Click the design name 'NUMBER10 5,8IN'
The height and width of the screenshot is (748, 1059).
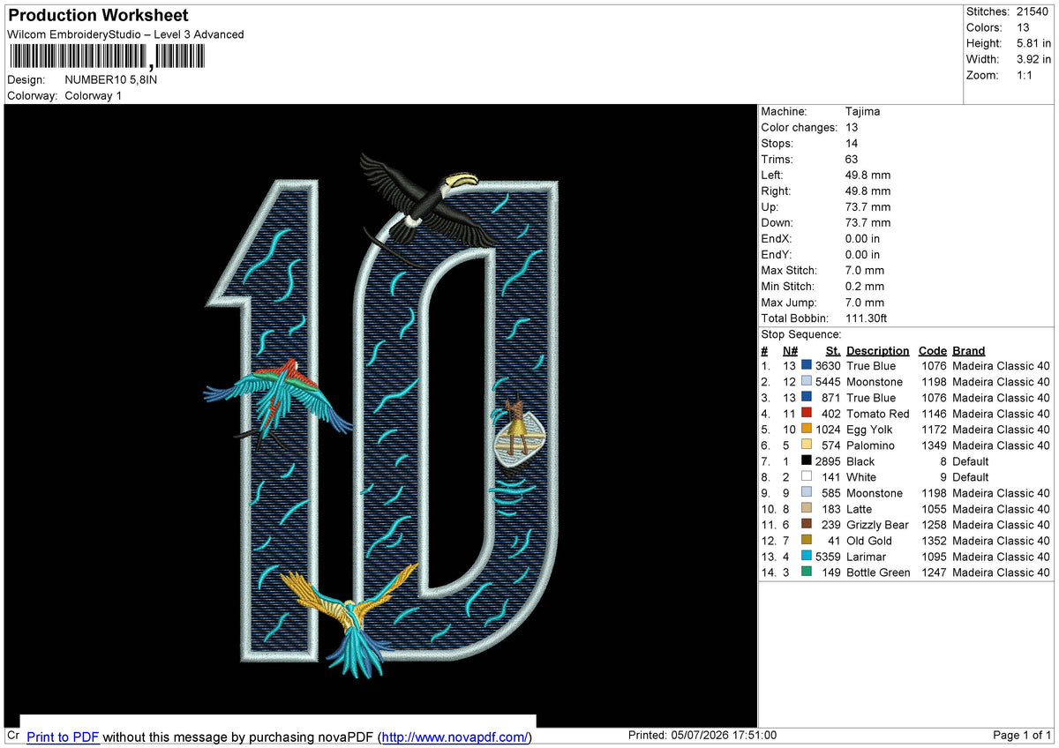pos(111,79)
